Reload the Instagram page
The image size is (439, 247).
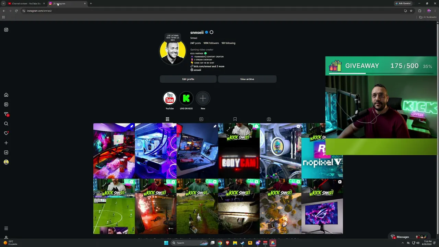pos(16,11)
